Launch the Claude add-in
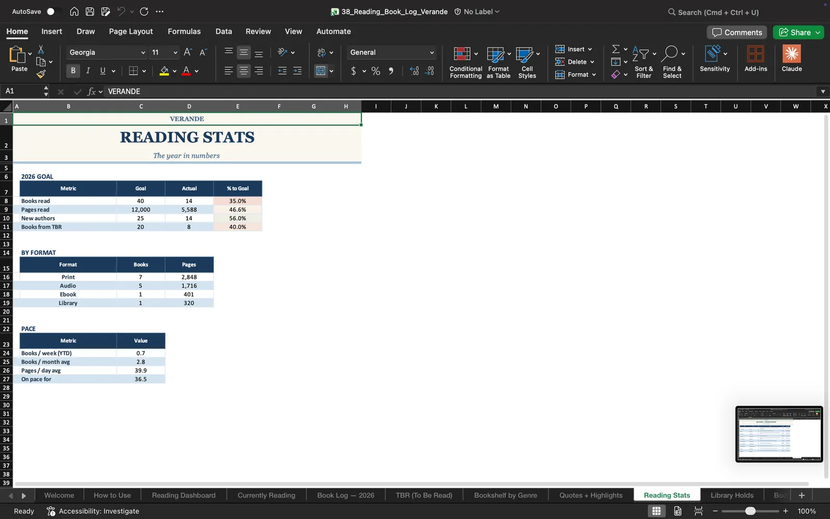This screenshot has height=519, width=830. tap(792, 58)
